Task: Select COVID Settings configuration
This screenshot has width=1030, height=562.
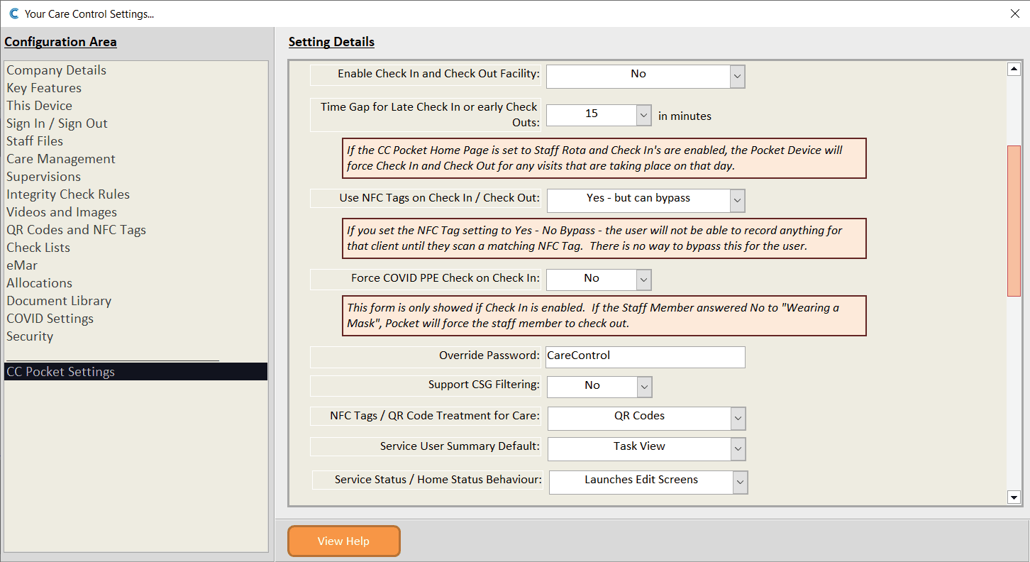Action: point(50,319)
